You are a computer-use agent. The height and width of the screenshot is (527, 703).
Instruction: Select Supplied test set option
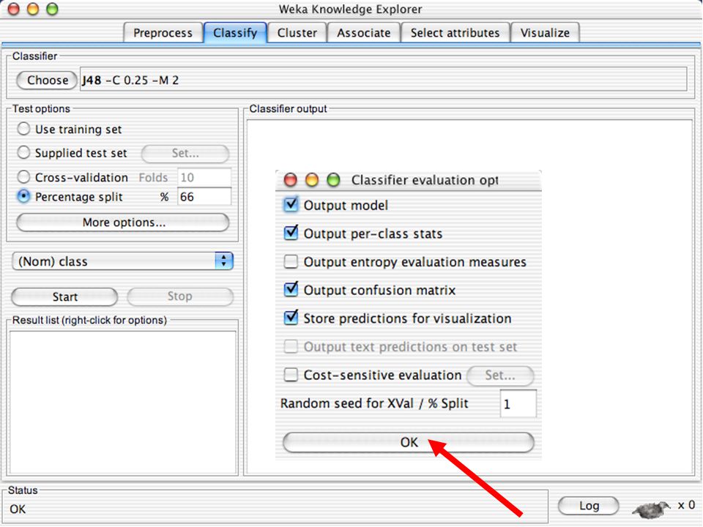[x=23, y=153]
